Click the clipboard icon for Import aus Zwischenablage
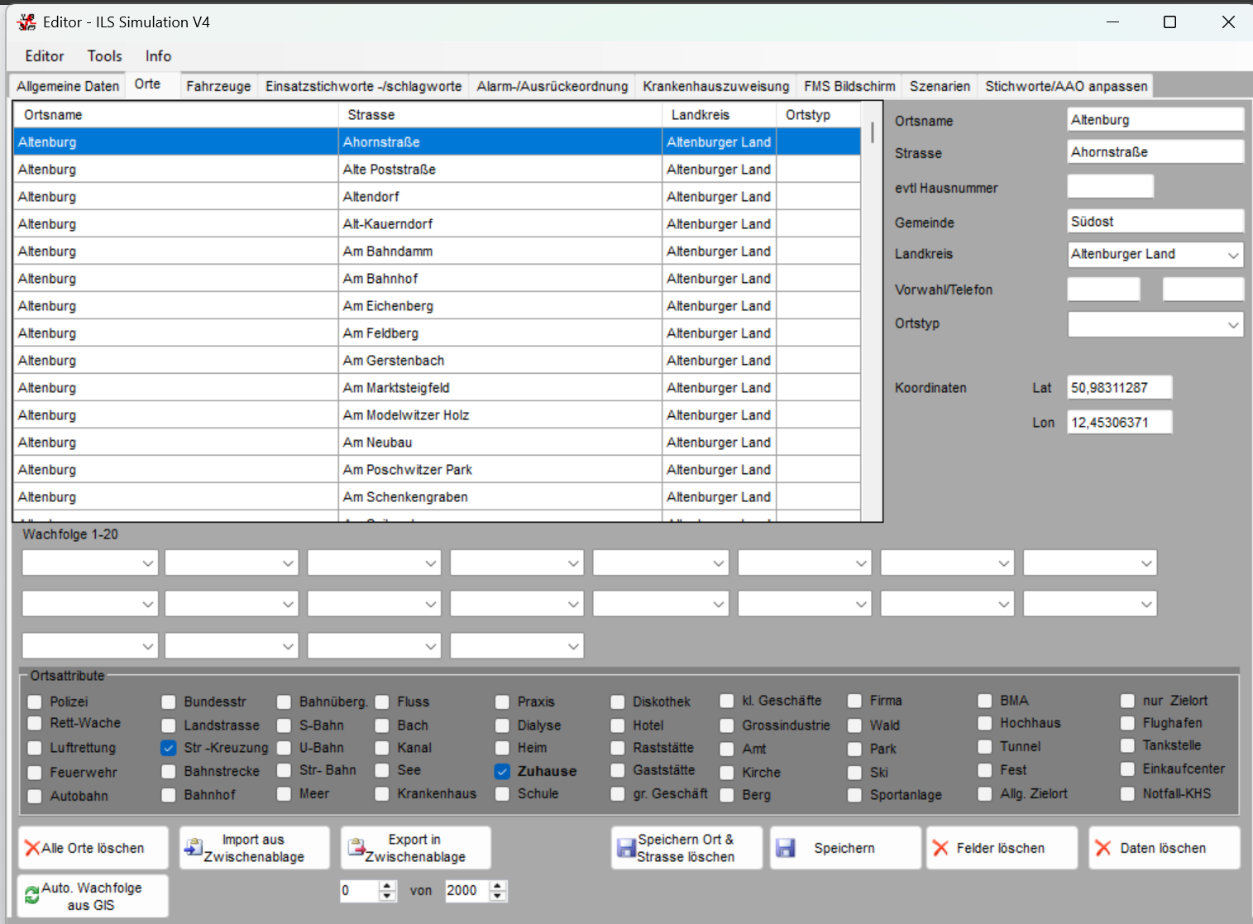This screenshot has width=1253, height=924. (195, 847)
